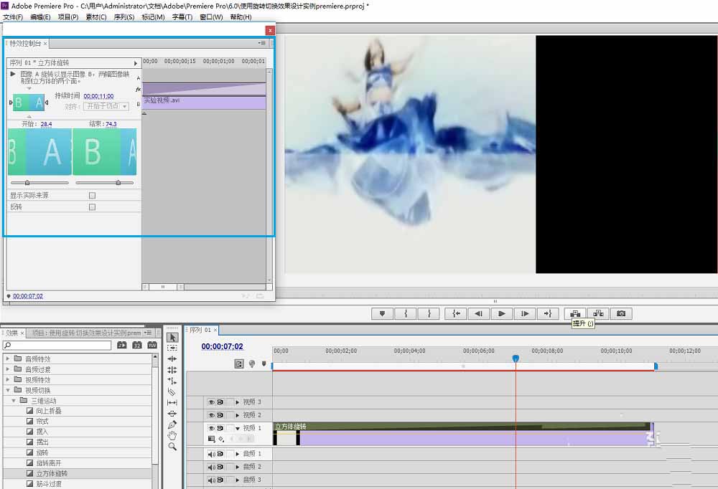Expand the 音频特效 folder

point(8,359)
